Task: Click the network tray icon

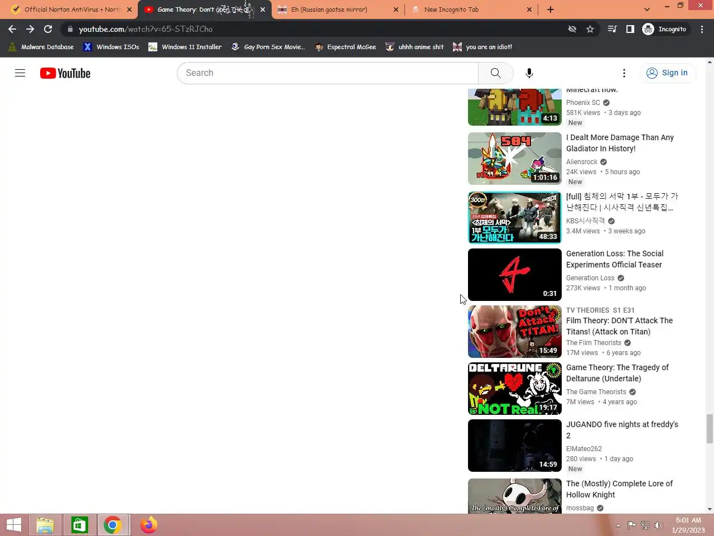Action: point(645,525)
